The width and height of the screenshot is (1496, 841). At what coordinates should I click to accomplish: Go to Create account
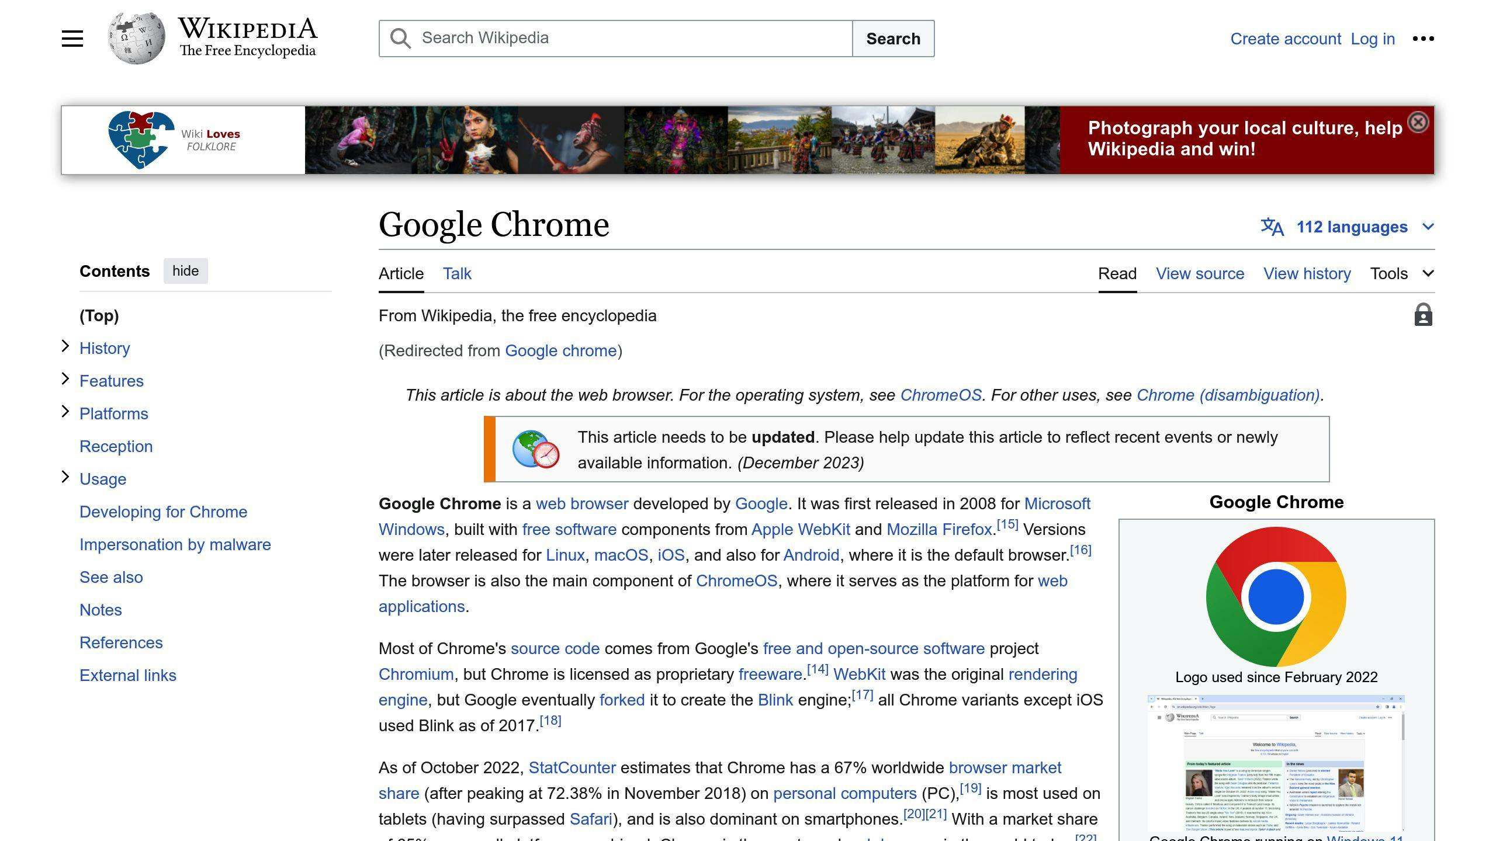click(x=1286, y=38)
